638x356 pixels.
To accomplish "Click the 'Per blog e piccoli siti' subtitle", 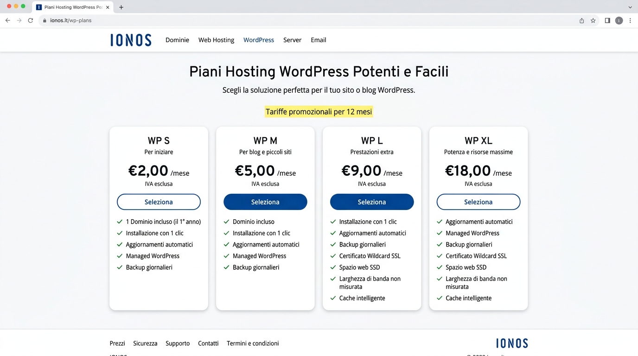I will (x=265, y=152).
